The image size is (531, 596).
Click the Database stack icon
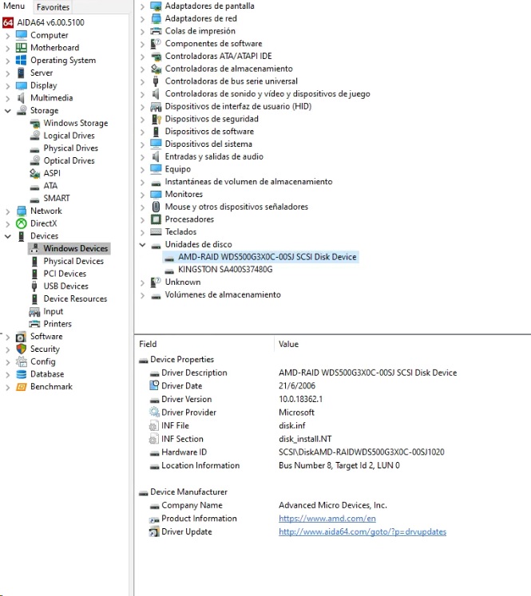point(22,374)
